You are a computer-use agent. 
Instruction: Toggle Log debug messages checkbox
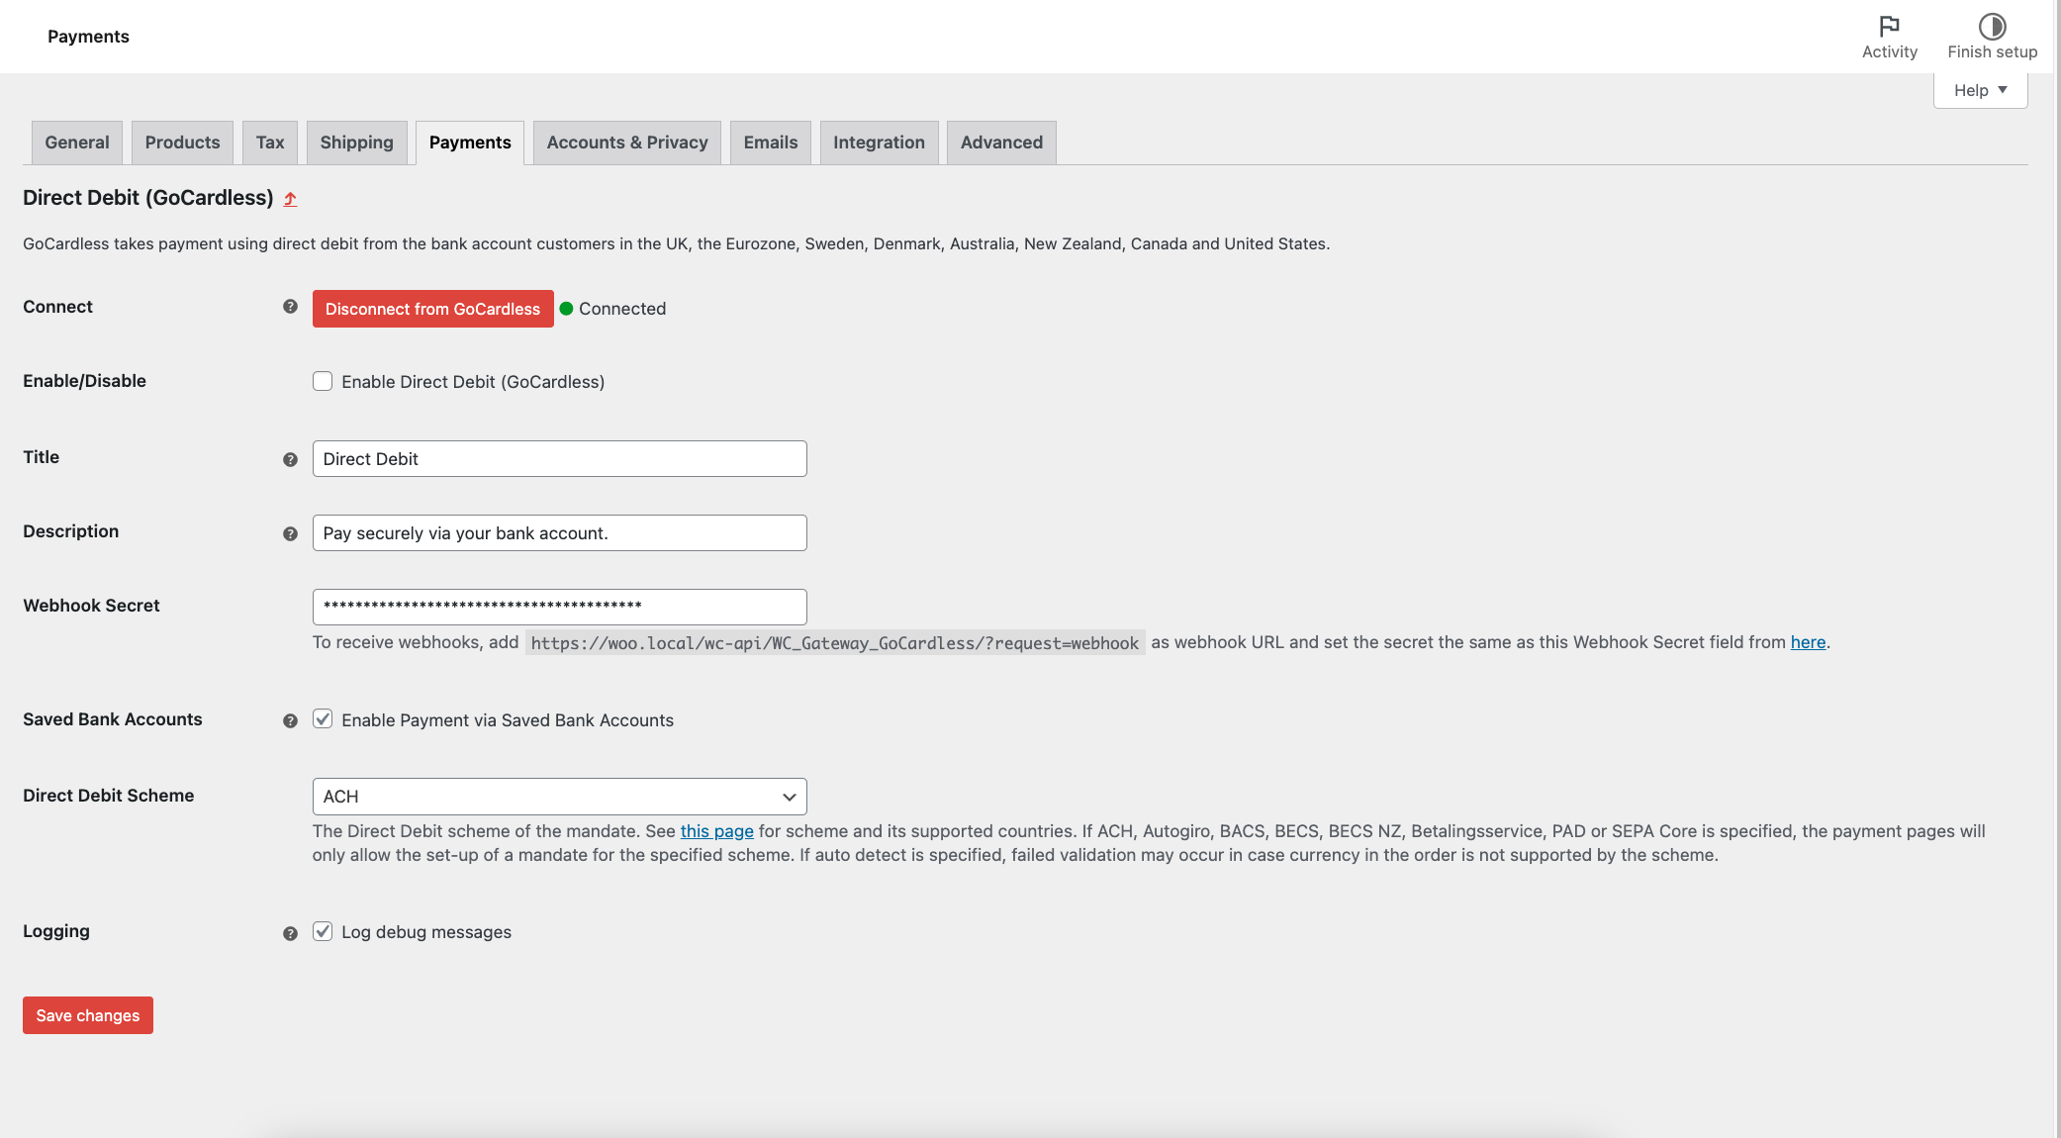pyautogui.click(x=323, y=931)
